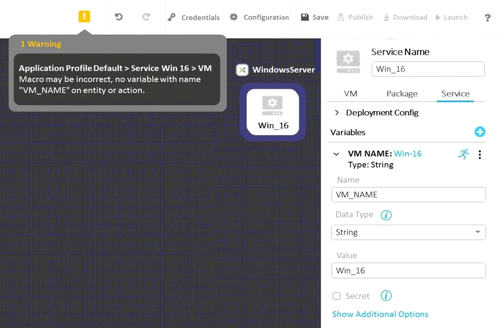This screenshot has height=328, width=504.
Task: Click the undo arrow icon
Action: pyautogui.click(x=118, y=17)
